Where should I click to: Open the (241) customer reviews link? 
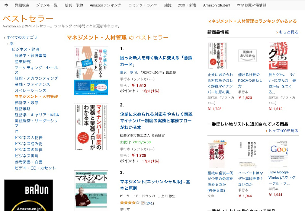(x=149, y=203)
